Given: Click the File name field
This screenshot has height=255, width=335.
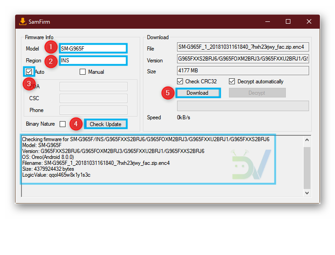Looking at the screenshot, I should (x=243, y=47).
